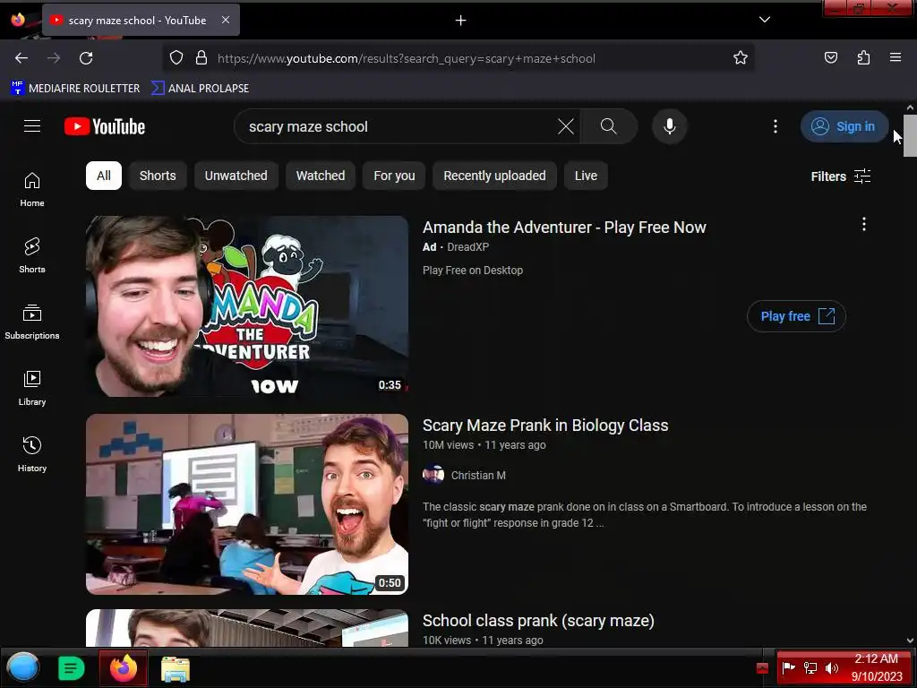This screenshot has width=917, height=688.
Task: Click the scrollbar down arrow
Action: [910, 641]
